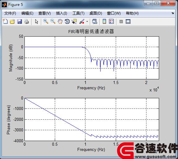Open a file with the folder icon

[x=12, y=21]
